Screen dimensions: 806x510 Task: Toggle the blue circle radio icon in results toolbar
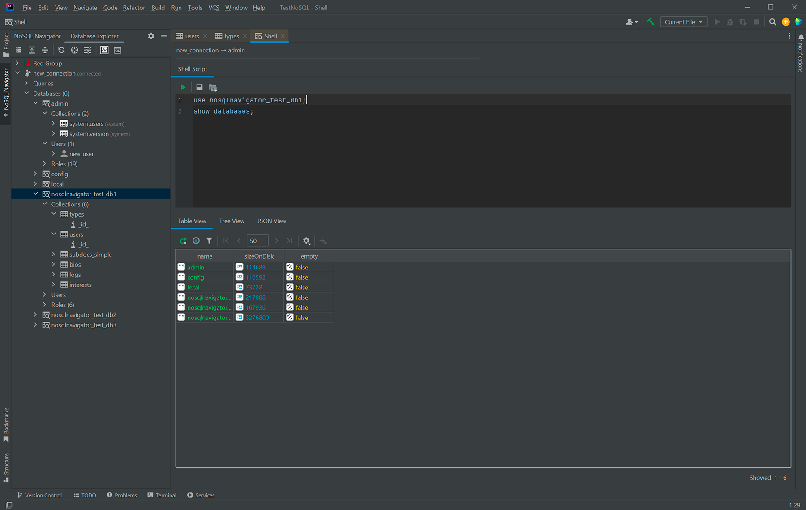tap(196, 241)
